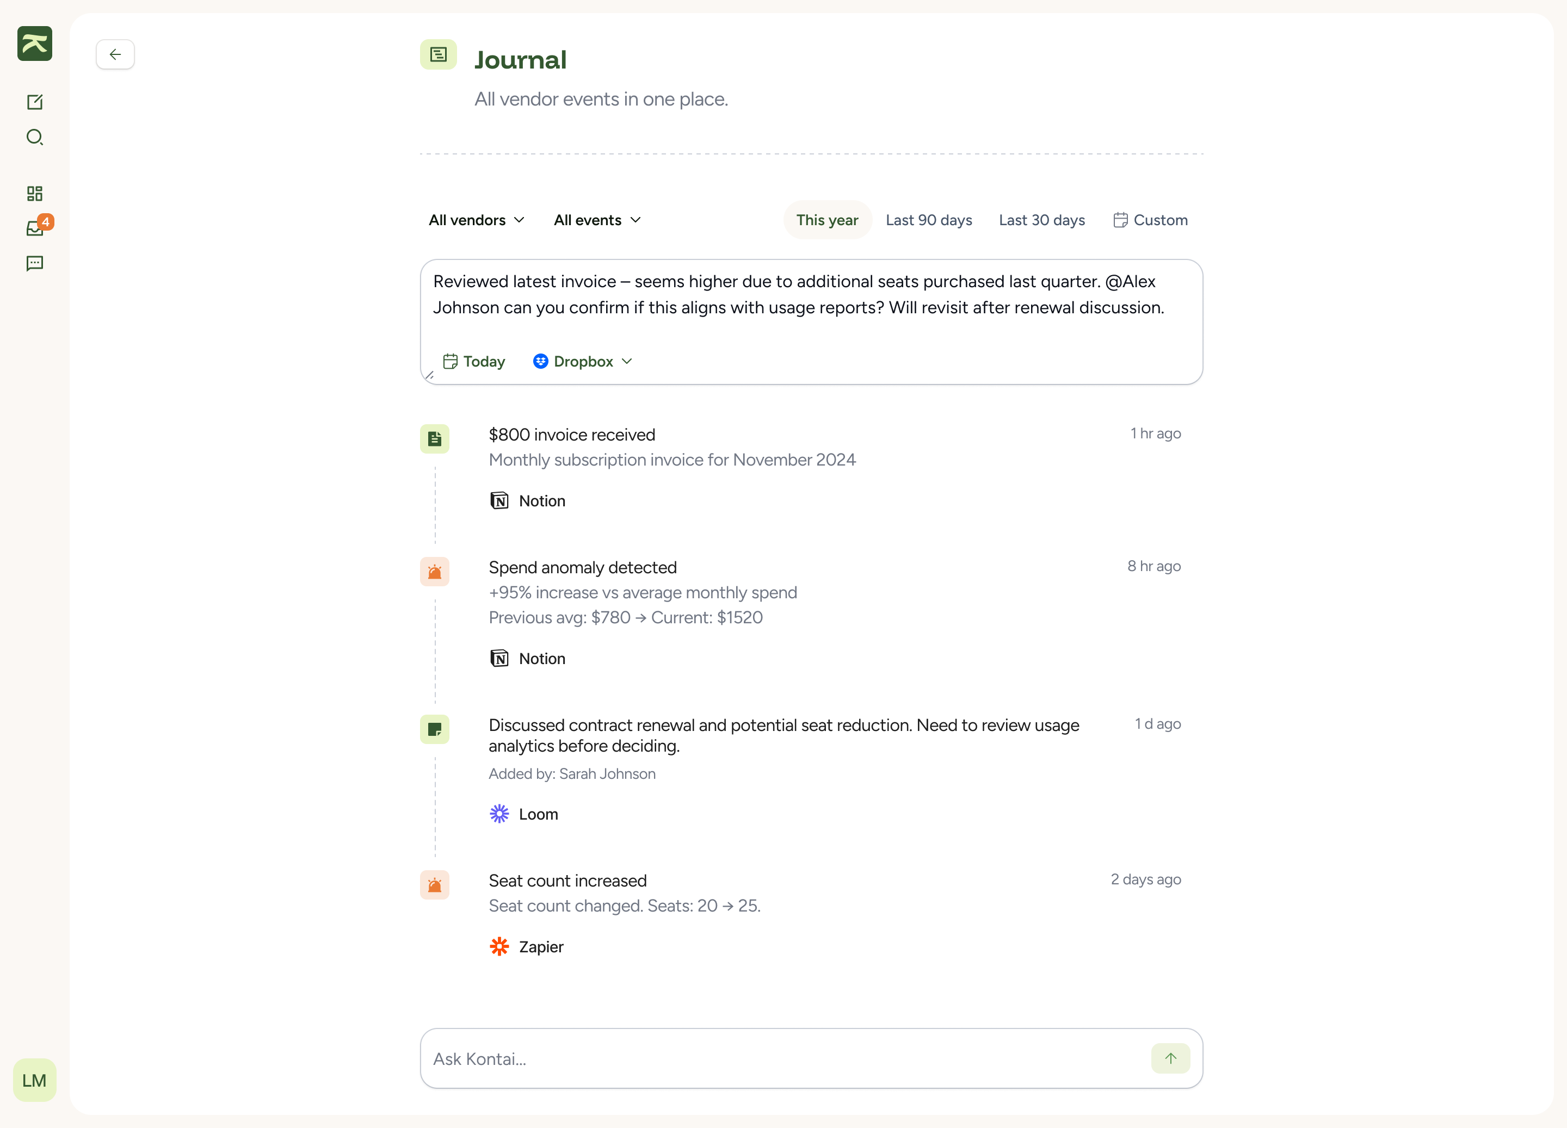Switch to Last 30 days
Screen dimensions: 1567x1128
click(x=1042, y=220)
